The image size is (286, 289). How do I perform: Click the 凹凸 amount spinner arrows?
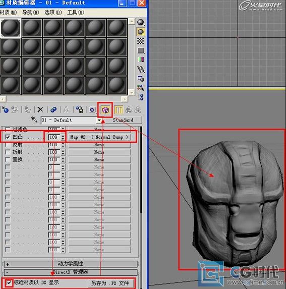click(63, 137)
